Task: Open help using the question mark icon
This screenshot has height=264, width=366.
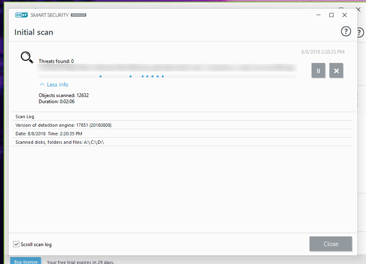Action: click(346, 32)
